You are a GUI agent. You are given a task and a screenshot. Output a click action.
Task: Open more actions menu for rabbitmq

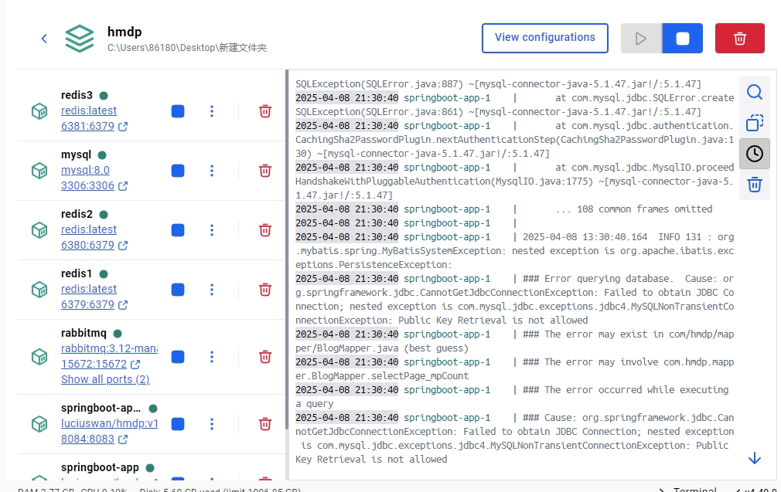point(212,357)
